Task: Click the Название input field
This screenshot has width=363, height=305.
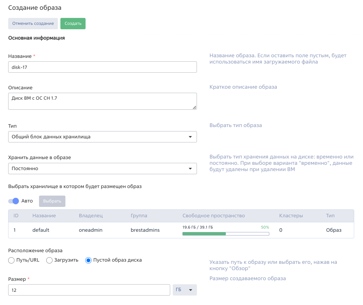Action: pos(102,67)
